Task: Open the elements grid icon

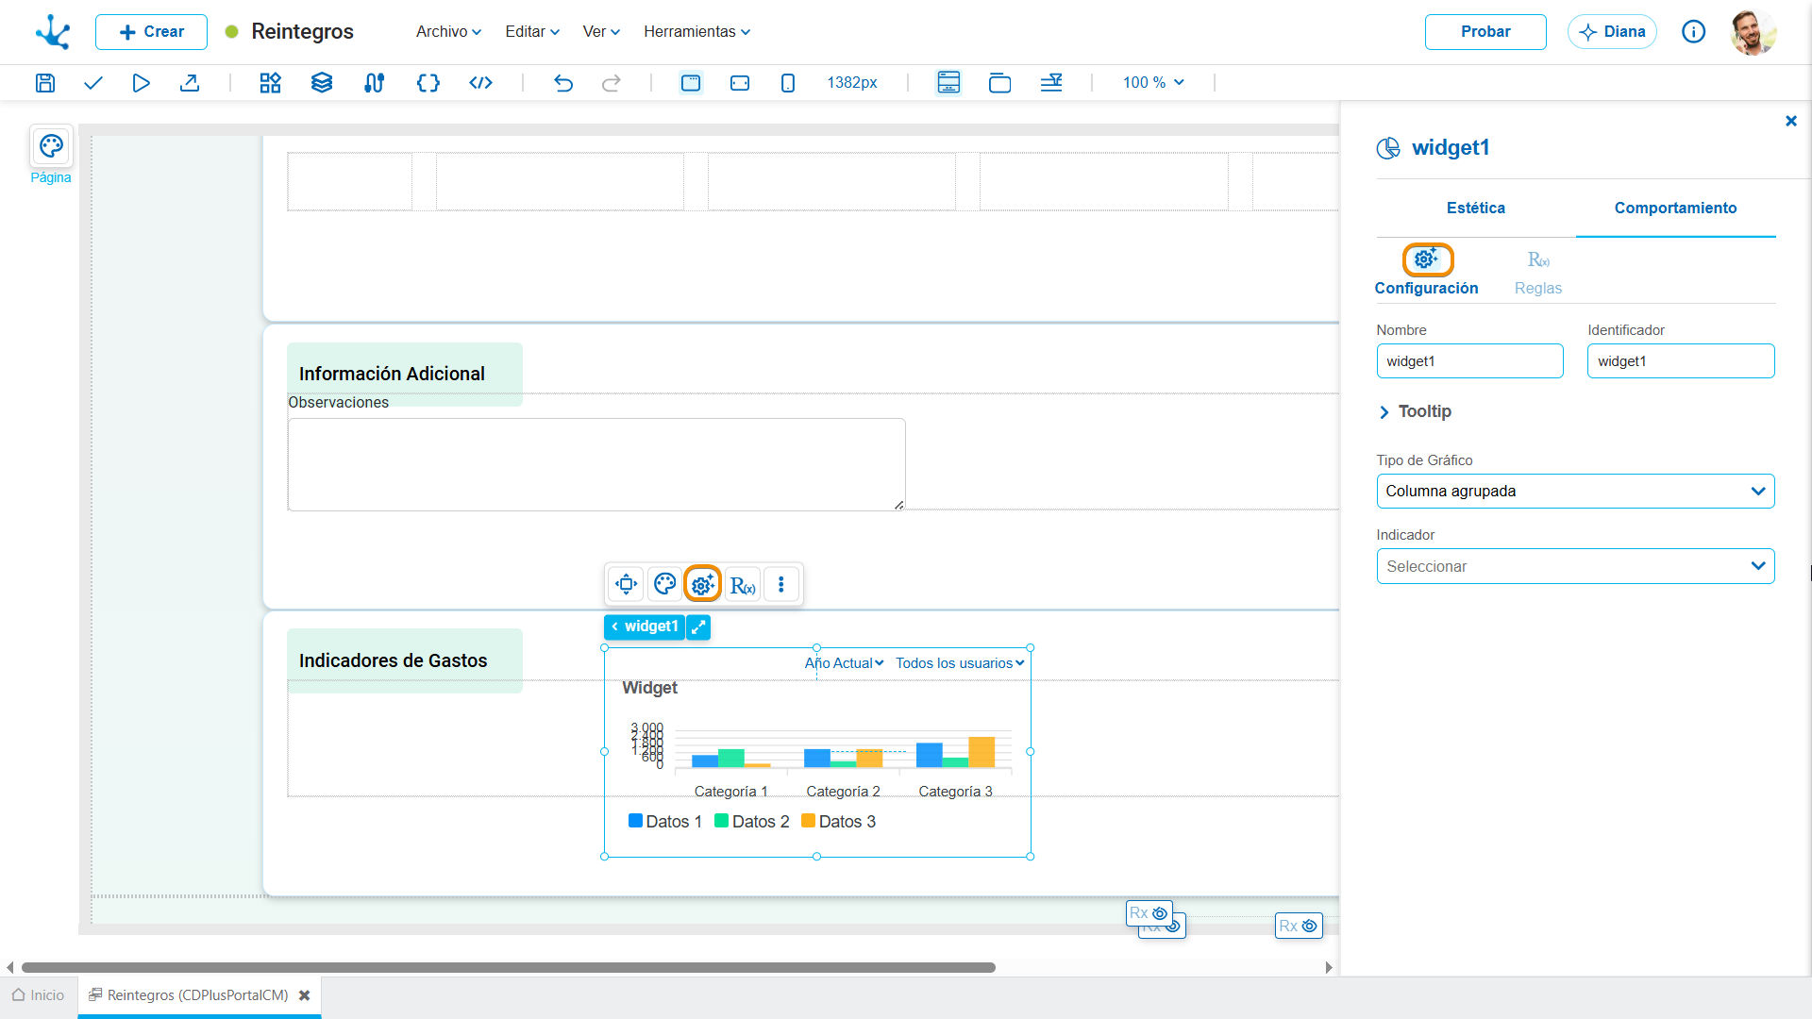Action: [271, 83]
